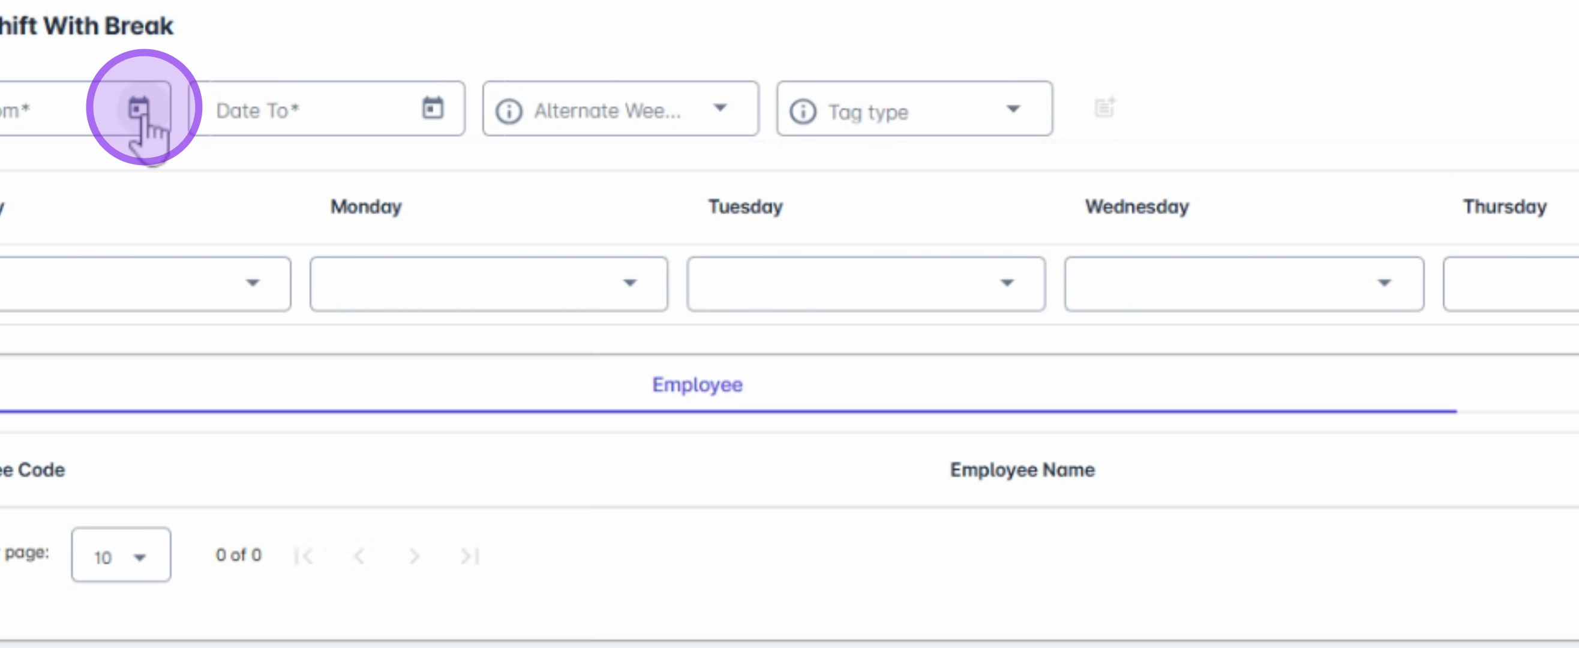The height and width of the screenshot is (648, 1579).
Task: Open the Date To calendar picker
Action: point(433,108)
